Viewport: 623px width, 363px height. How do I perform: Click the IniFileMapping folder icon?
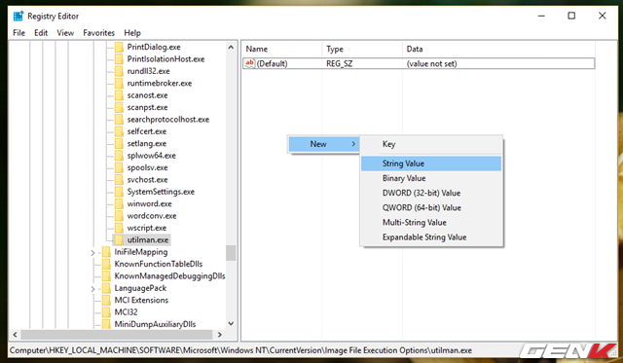tap(106, 252)
